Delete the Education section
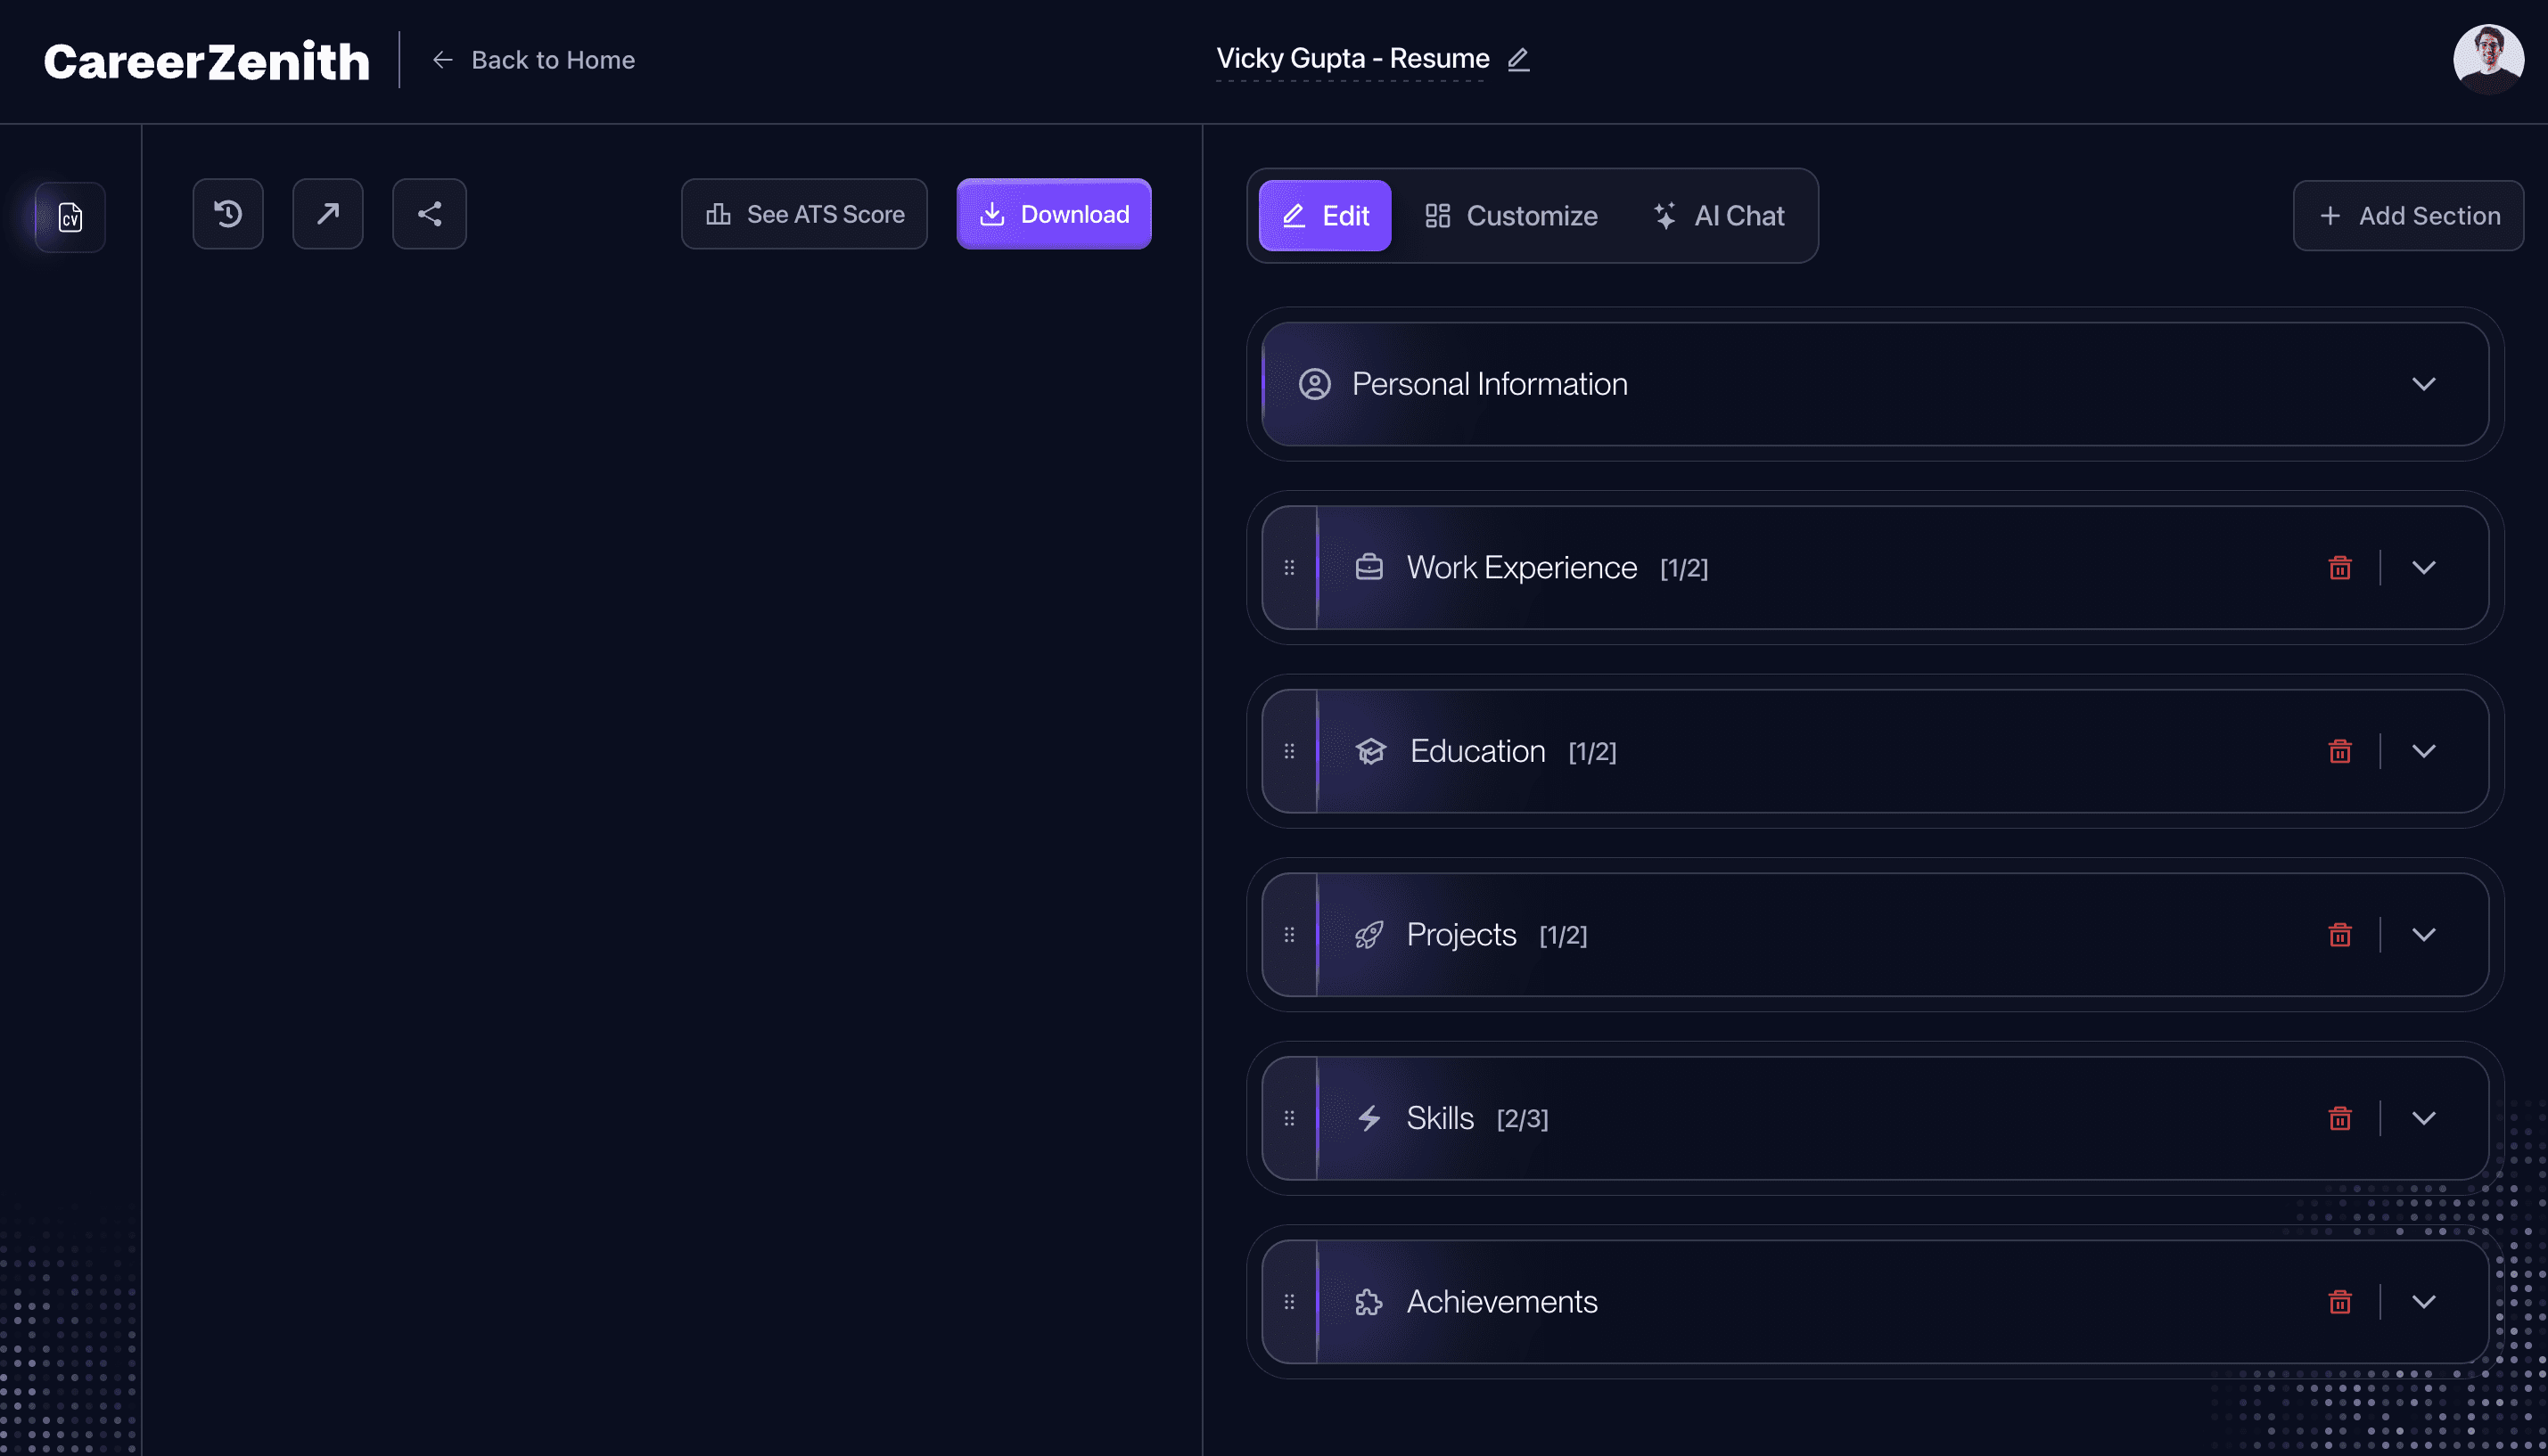 (2338, 751)
